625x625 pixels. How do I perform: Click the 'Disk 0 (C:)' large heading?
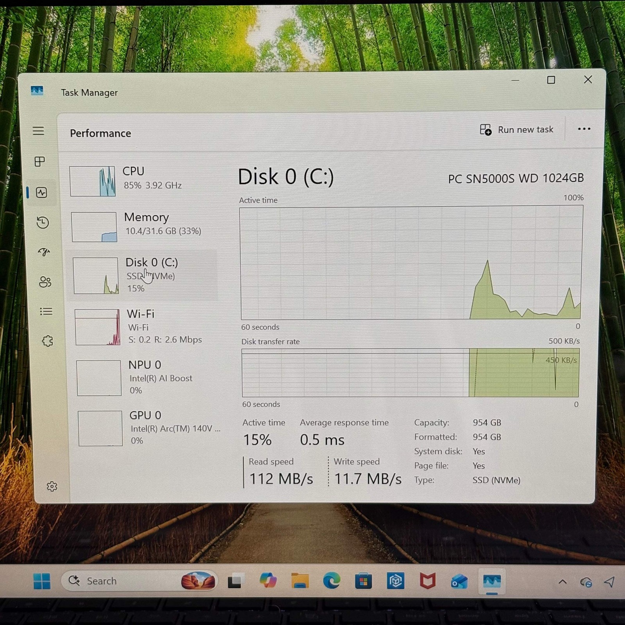pyautogui.click(x=286, y=177)
